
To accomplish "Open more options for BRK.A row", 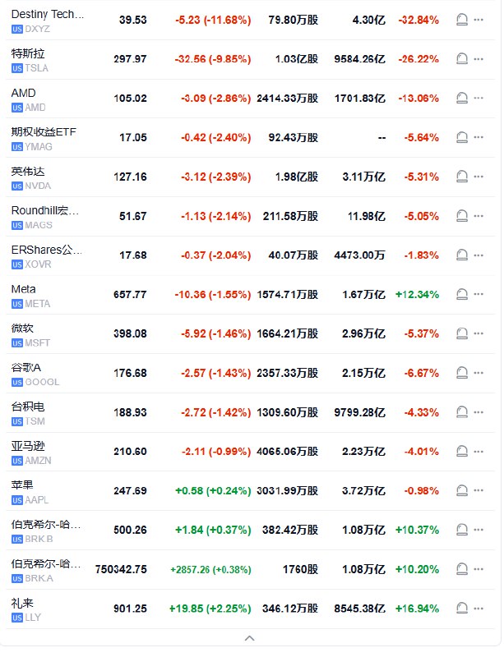I will 479,569.
